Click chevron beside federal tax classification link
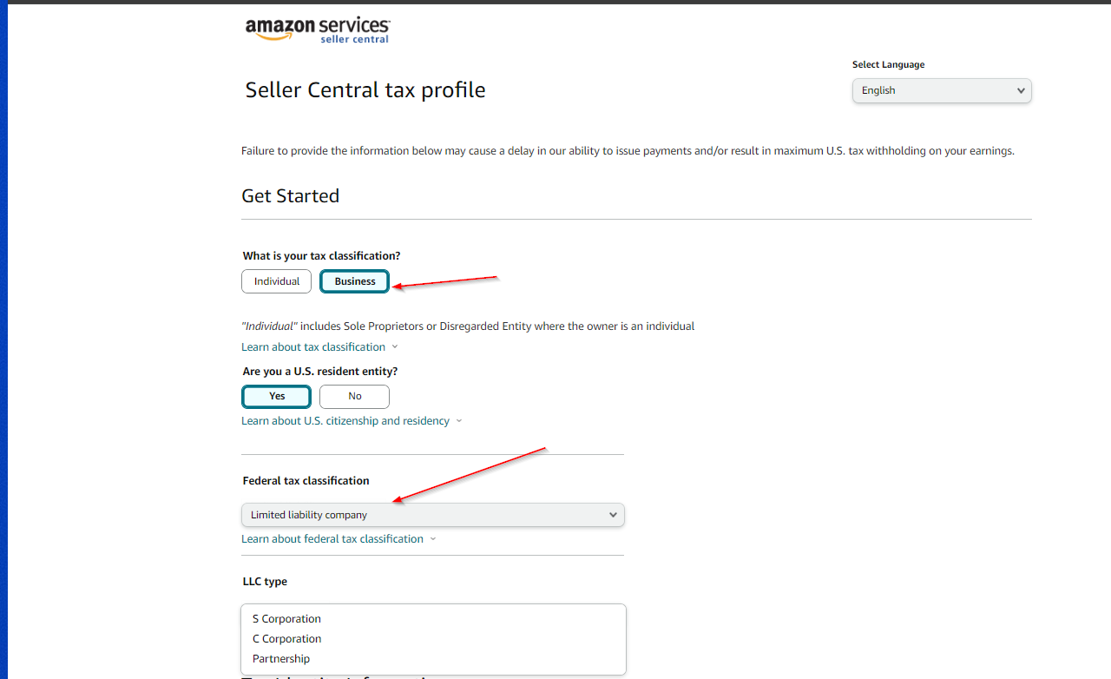 [433, 539]
